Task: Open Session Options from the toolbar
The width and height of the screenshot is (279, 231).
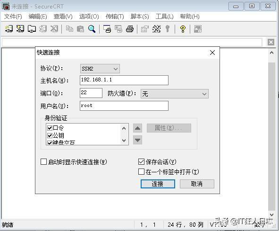Action: tap(144, 29)
